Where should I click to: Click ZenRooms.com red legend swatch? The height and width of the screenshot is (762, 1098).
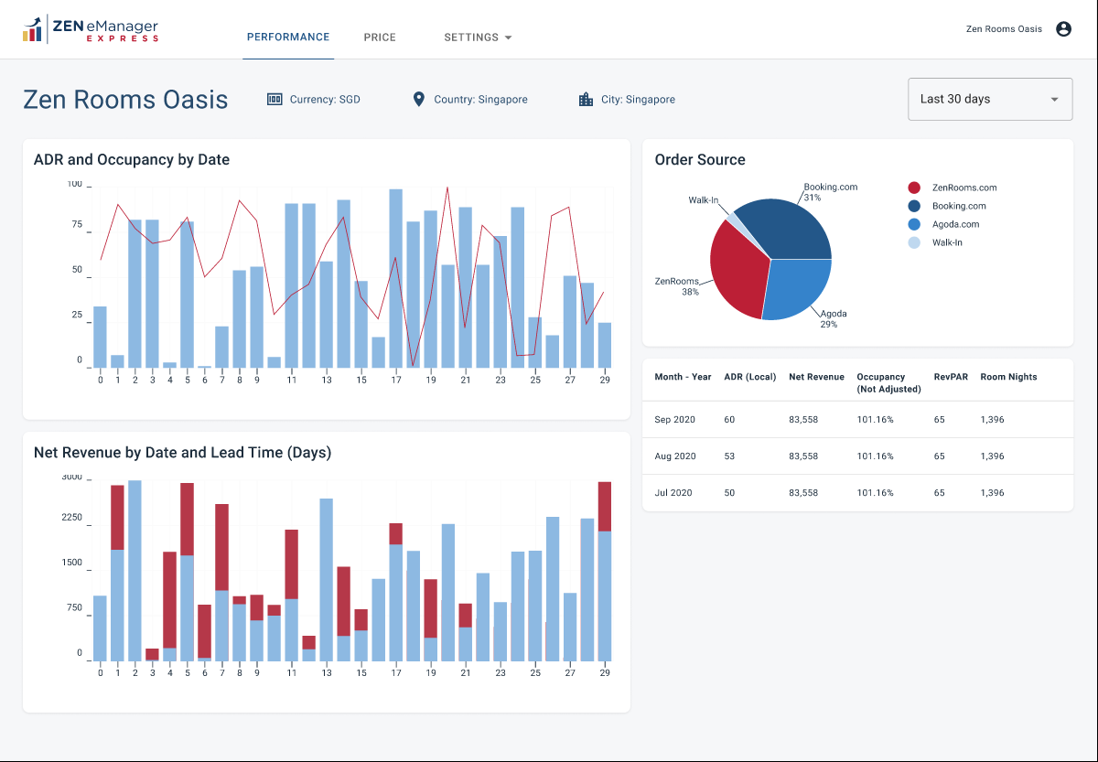914,188
